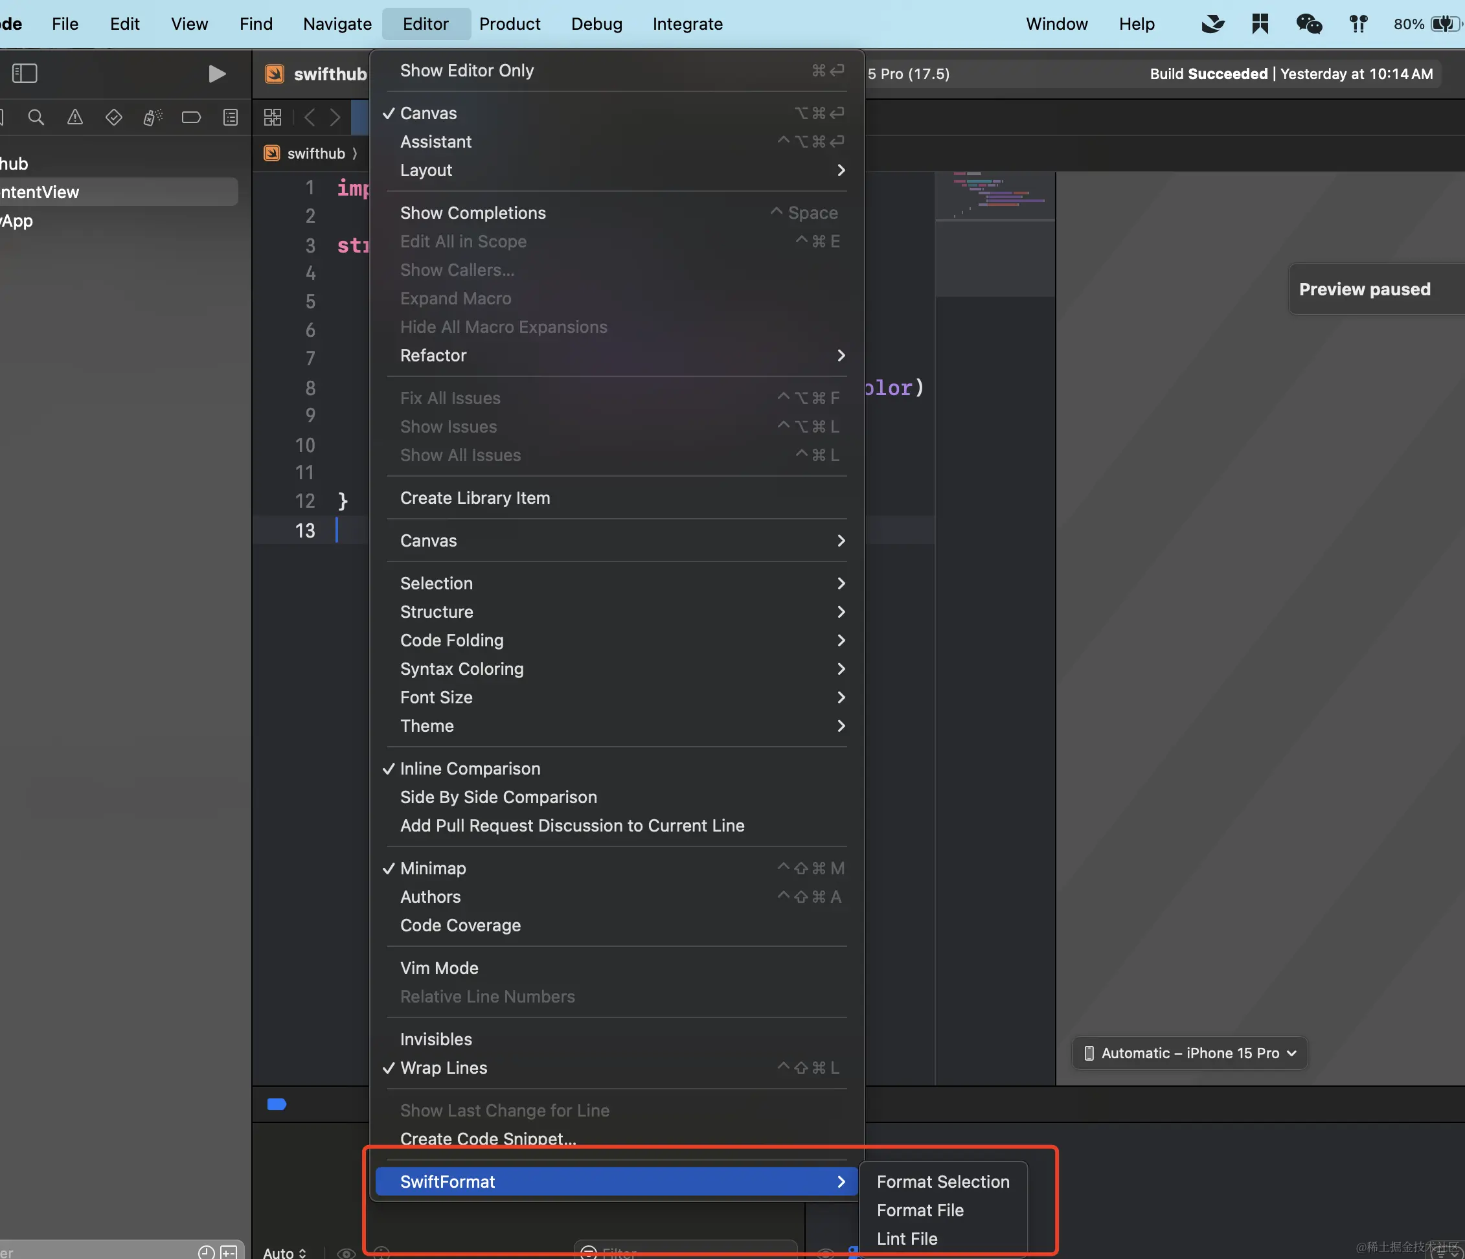This screenshot has width=1465, height=1259.
Task: Click the Run play button
Action: 216,74
